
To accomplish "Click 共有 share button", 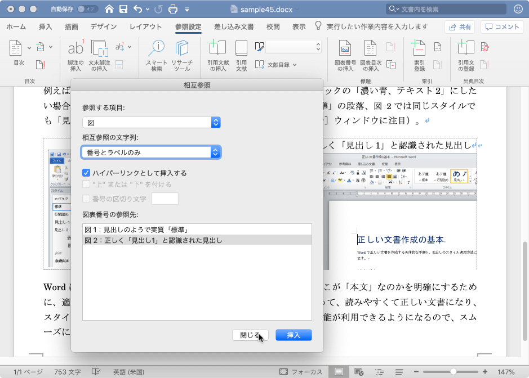I will point(460,27).
